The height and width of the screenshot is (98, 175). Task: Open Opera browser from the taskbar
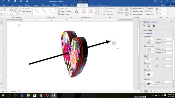pos(47,96)
